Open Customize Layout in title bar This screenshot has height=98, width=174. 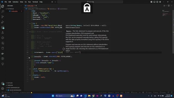pos(160,2)
